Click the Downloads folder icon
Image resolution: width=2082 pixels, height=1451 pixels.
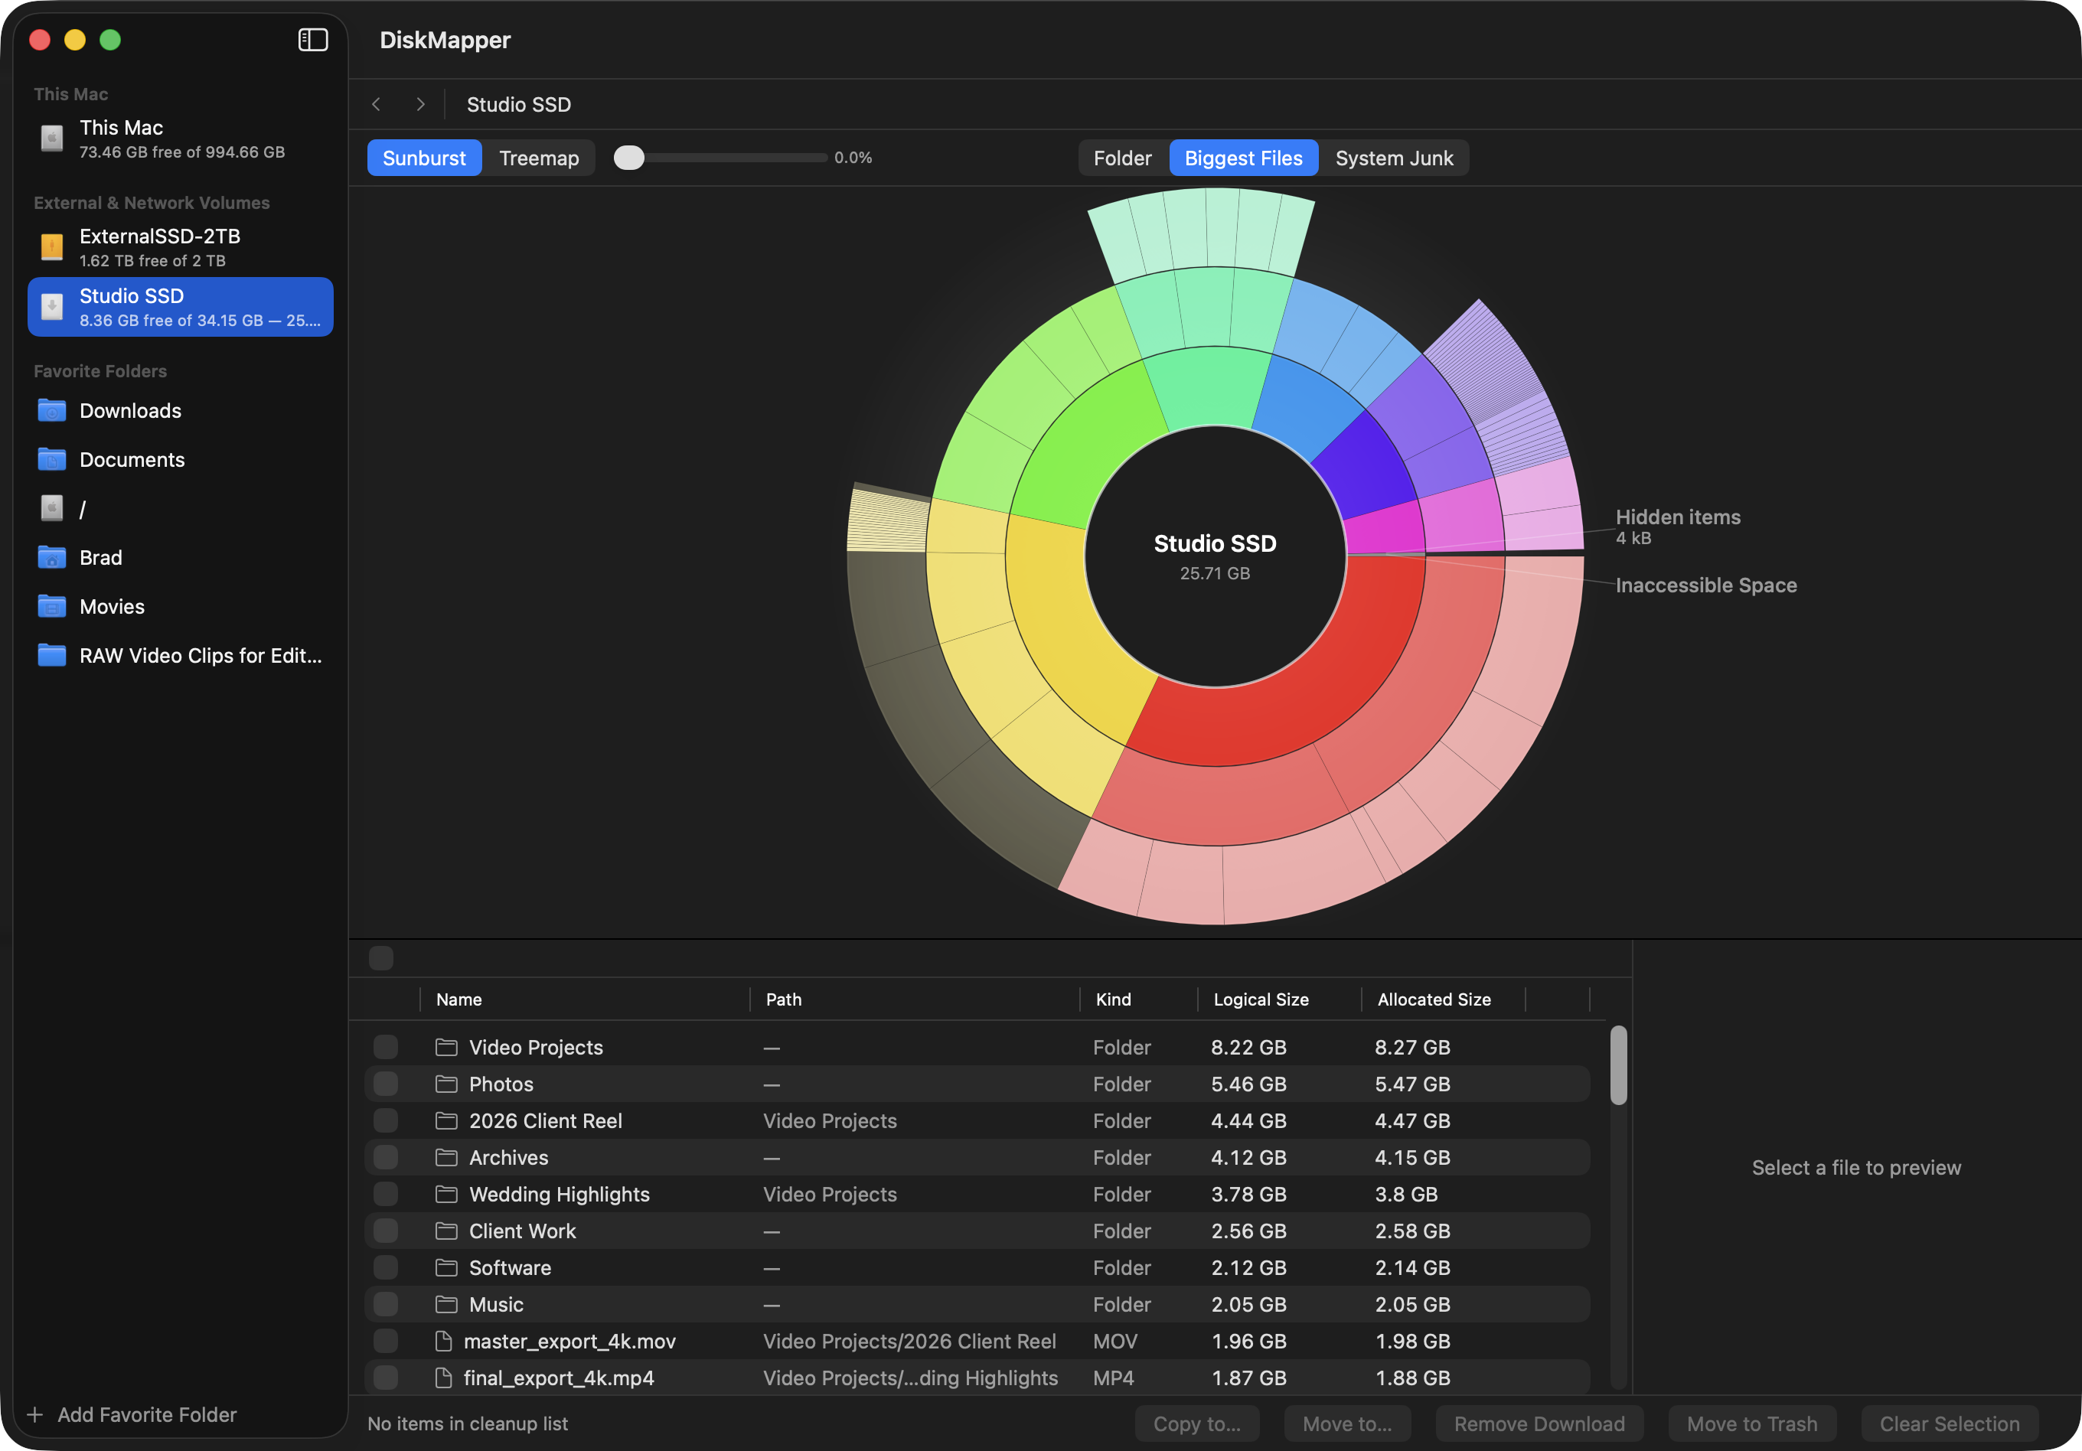tap(52, 411)
